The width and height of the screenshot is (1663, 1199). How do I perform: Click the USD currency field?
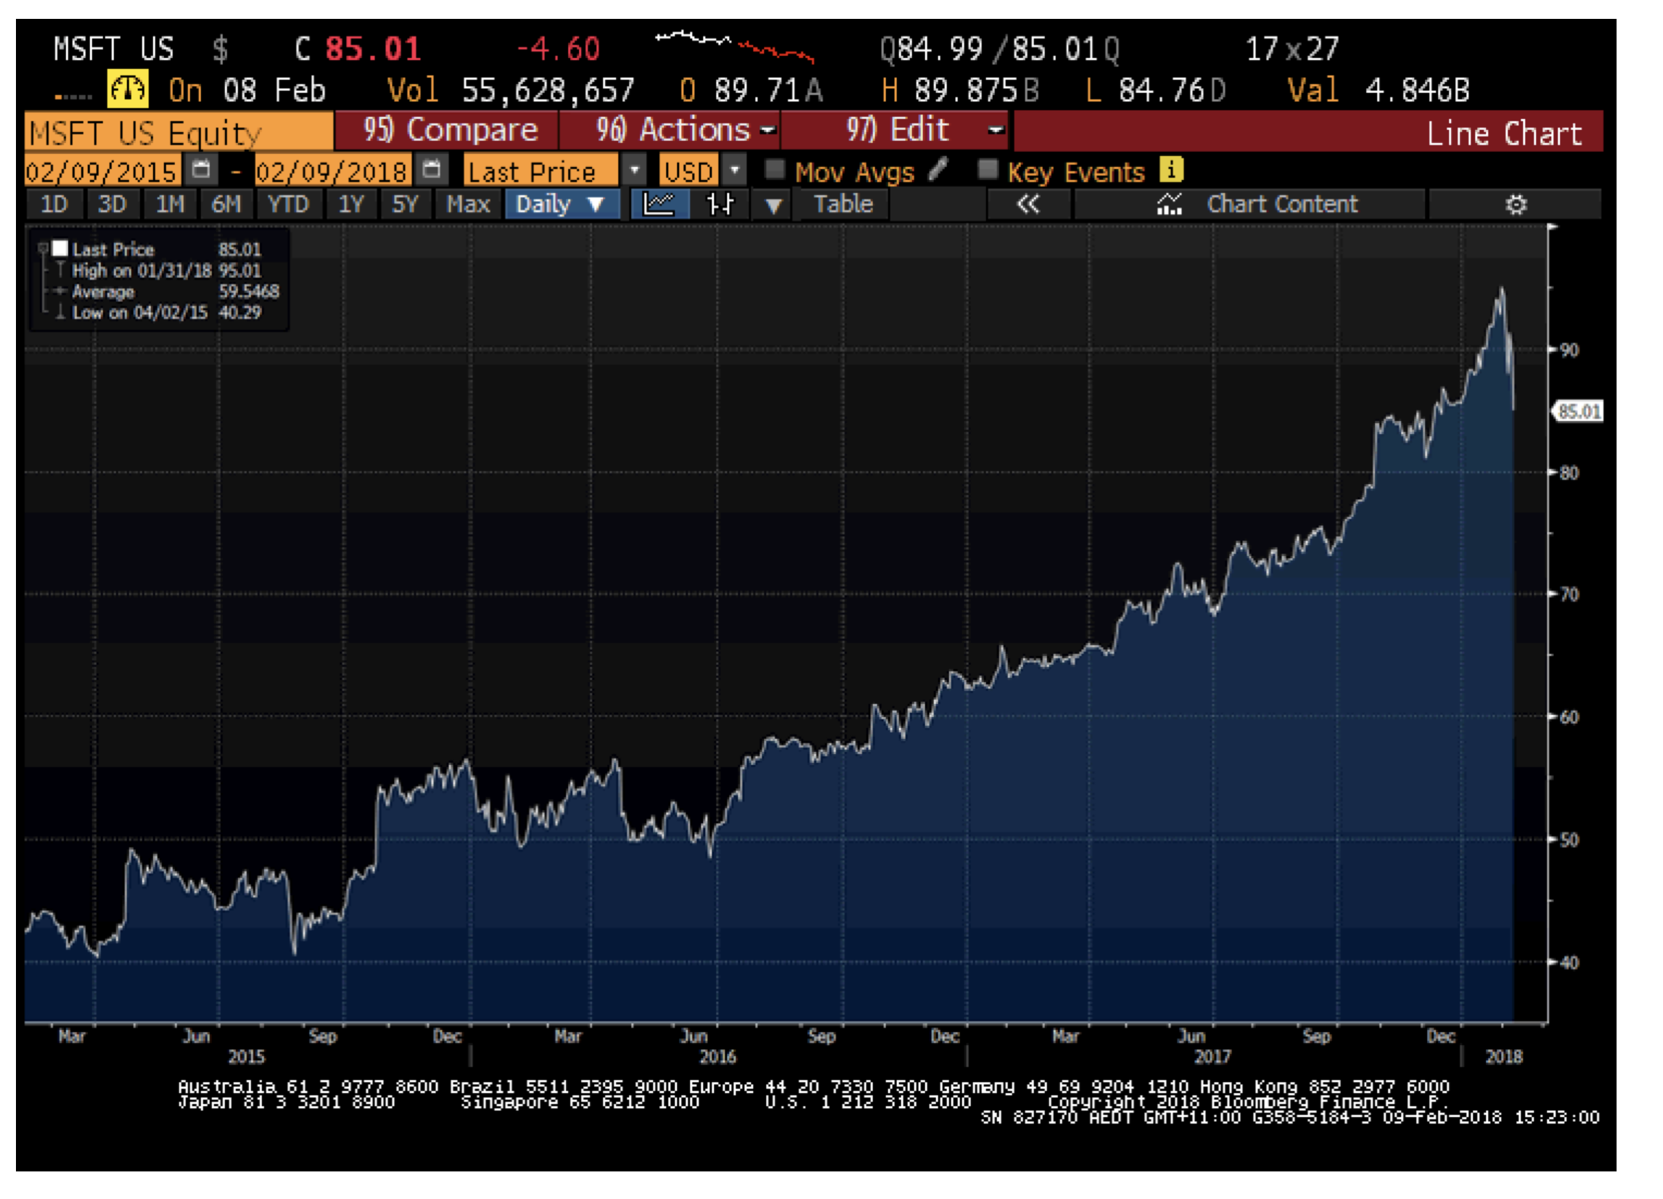(689, 171)
